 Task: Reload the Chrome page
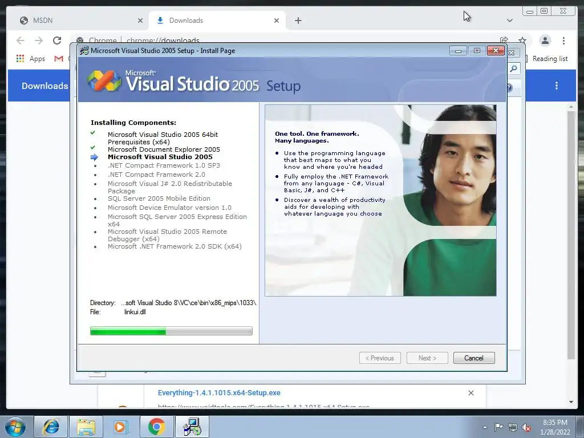pos(57,40)
